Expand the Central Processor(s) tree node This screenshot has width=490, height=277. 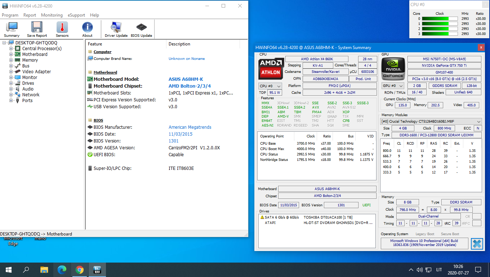coord(11,48)
